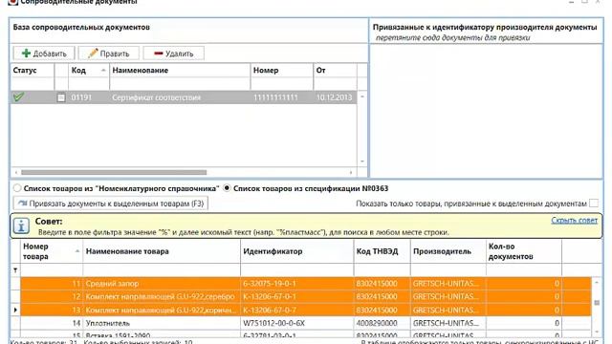Click the Скрыть совет link
Screen dimensions: 612x344
coord(574,221)
